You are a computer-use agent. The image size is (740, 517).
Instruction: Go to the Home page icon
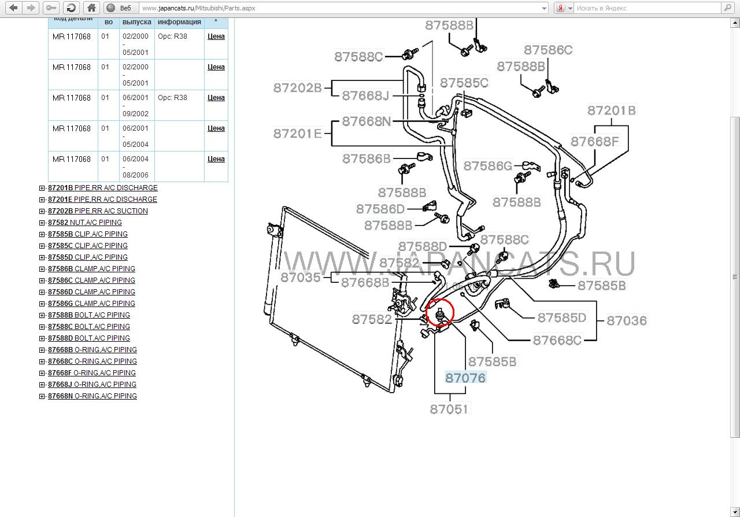pyautogui.click(x=91, y=8)
